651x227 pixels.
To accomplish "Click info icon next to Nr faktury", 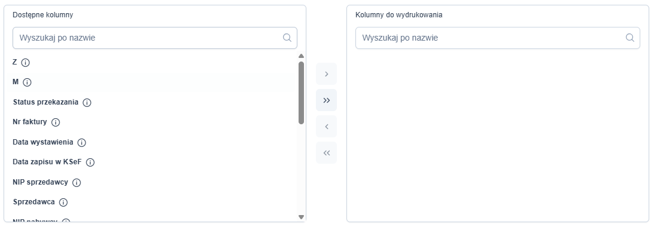I will tap(56, 122).
